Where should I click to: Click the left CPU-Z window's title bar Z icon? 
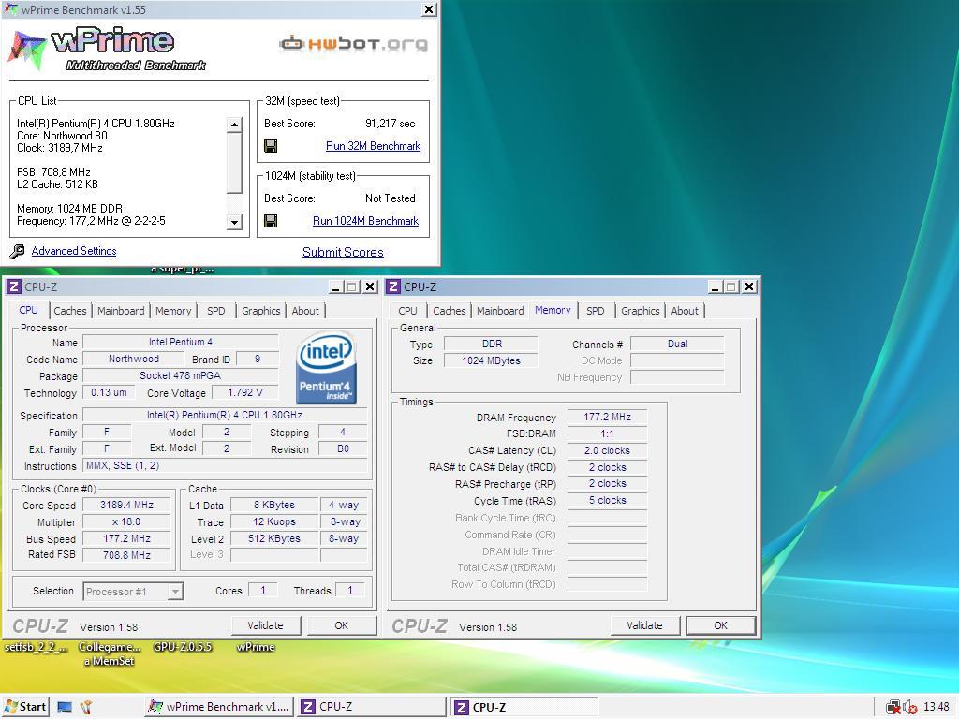(14, 286)
